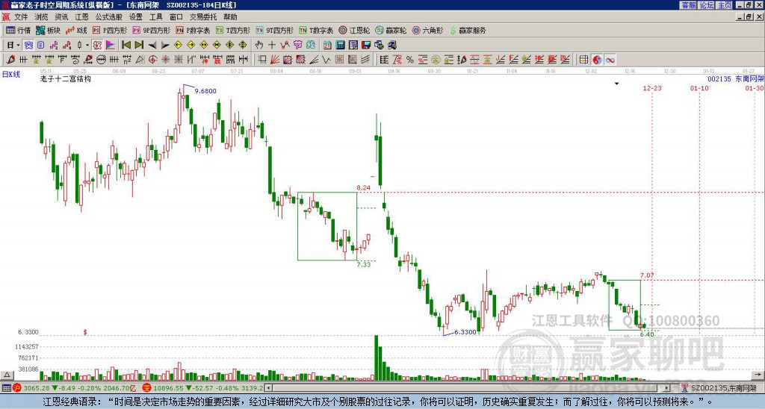Jump to first bar icon
765x409 pixels.
(126, 45)
